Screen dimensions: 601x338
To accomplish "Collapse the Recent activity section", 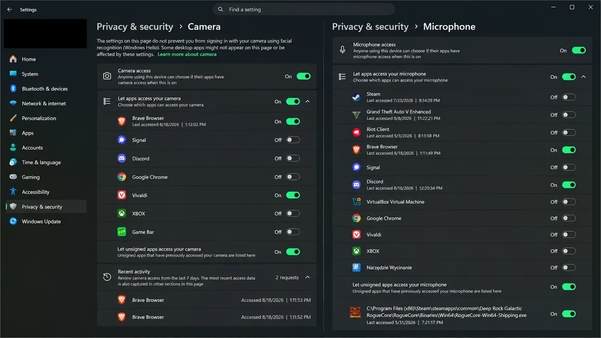I will [308, 277].
